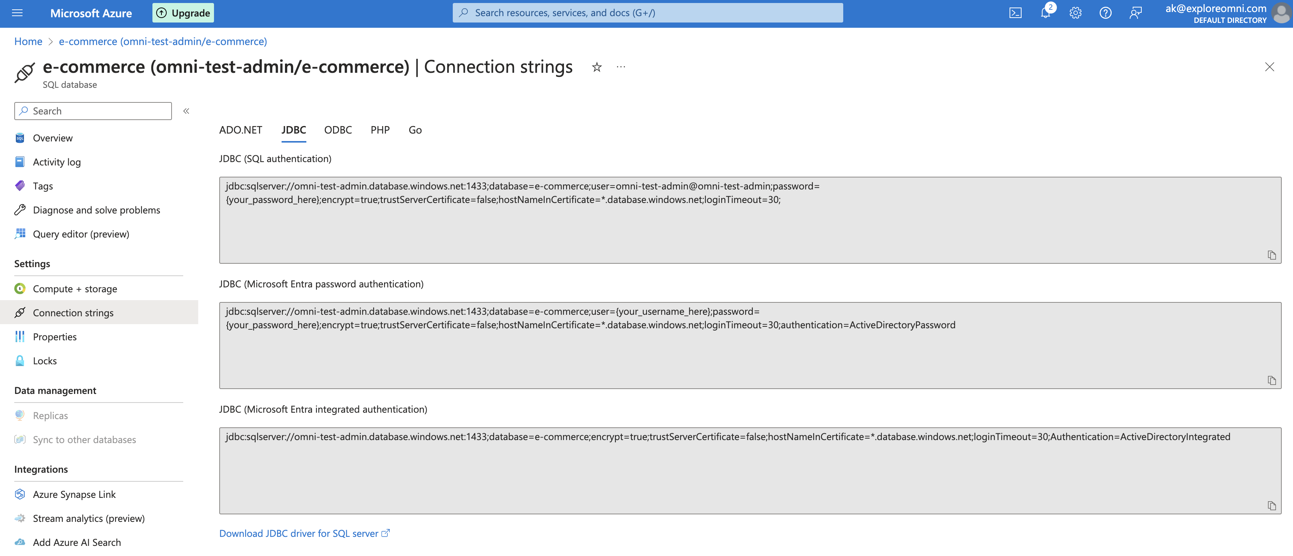Open portal settings gear
Viewport: 1293px width, 556px height.
(x=1075, y=12)
